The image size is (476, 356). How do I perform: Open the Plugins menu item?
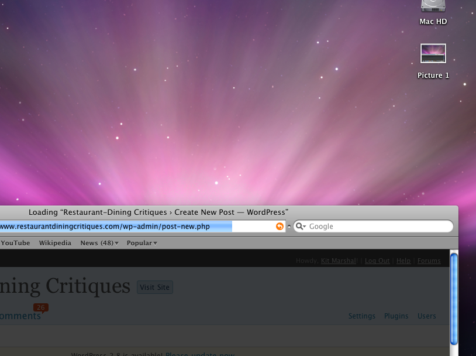396,316
